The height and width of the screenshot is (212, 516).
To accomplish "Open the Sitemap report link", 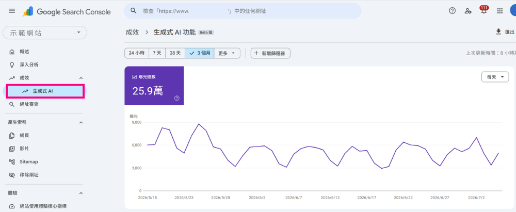I will pyautogui.click(x=28, y=161).
